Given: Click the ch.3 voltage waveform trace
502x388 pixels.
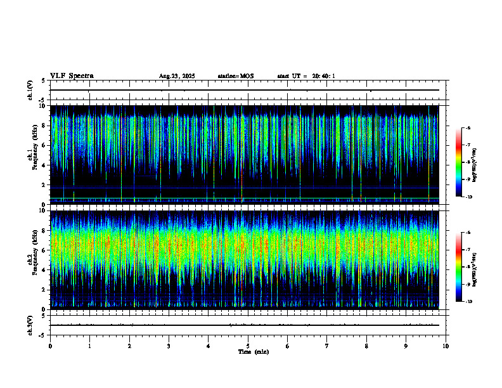Looking at the screenshot, I should point(244,325).
